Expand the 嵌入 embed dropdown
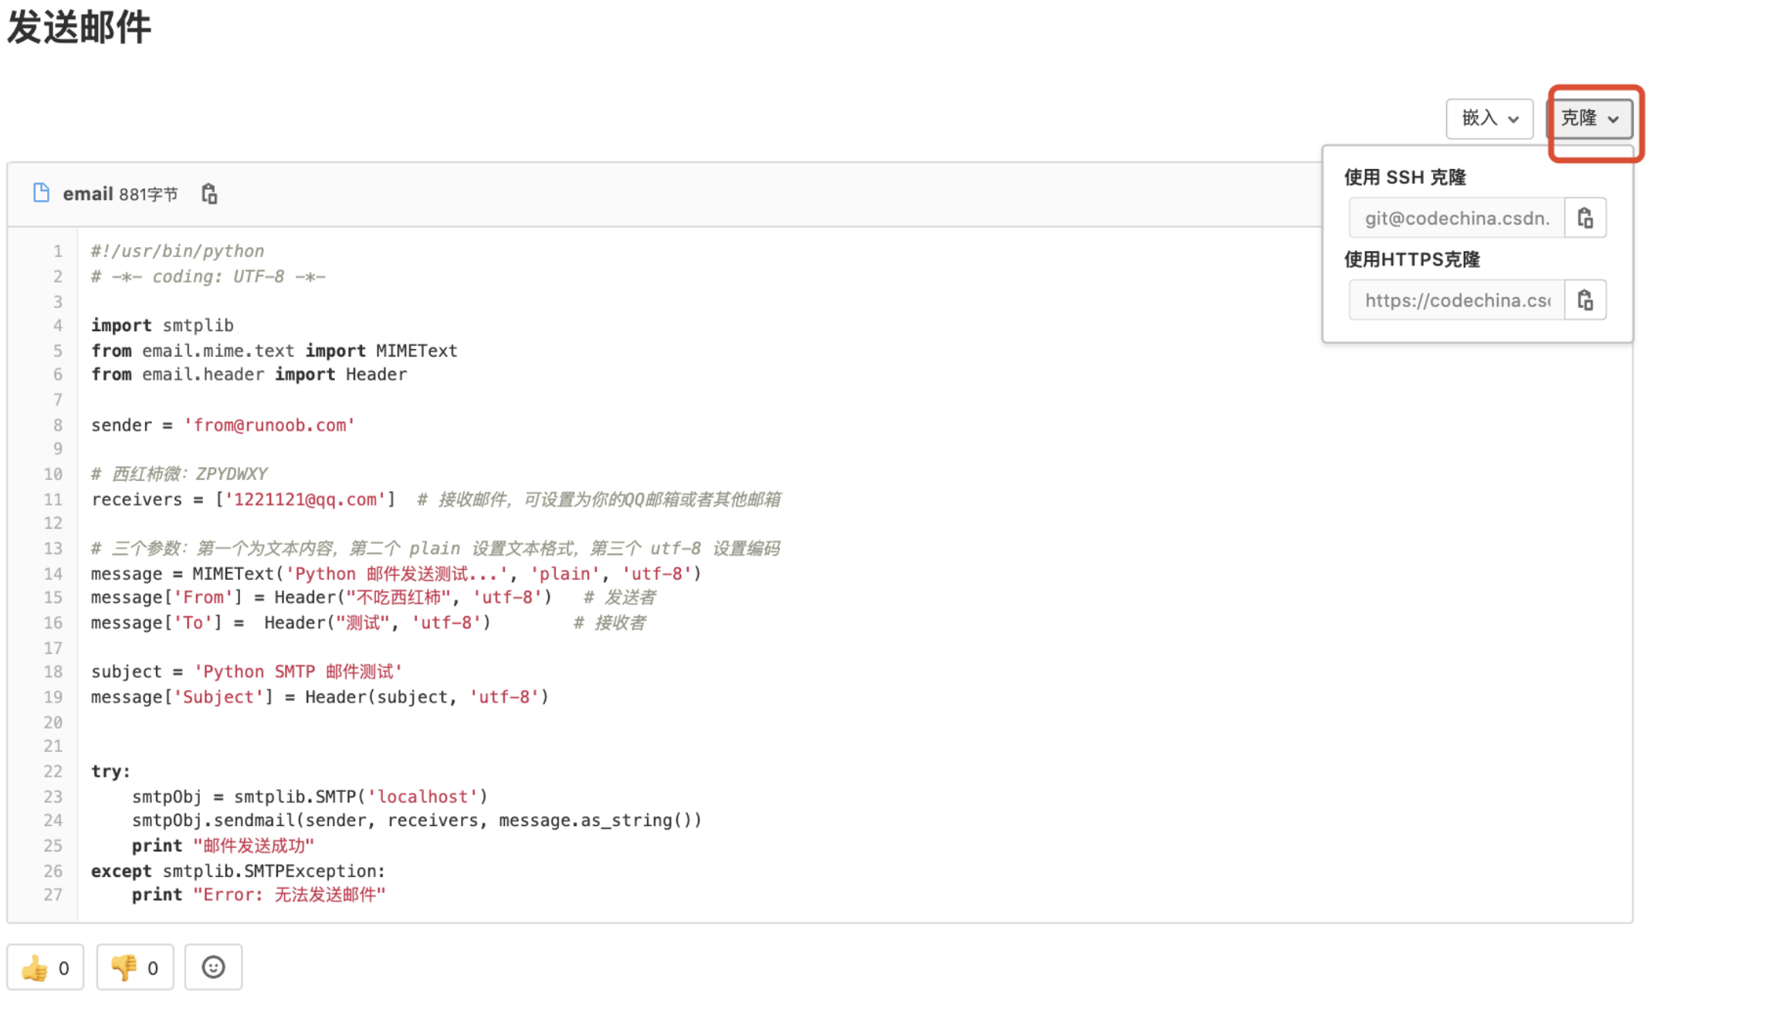1782x1019 pixels. (x=1489, y=118)
